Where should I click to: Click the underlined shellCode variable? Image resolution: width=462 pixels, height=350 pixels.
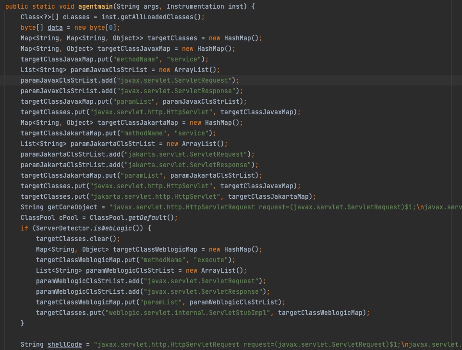65,344
